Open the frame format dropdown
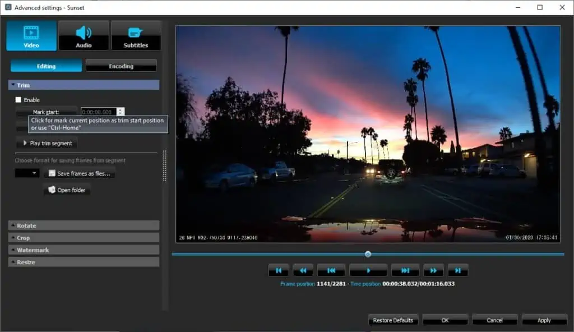Screen dimensions: 574x332 pos(27,173)
